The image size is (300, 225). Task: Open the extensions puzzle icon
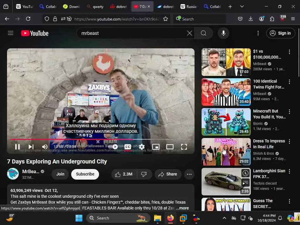click(x=272, y=19)
